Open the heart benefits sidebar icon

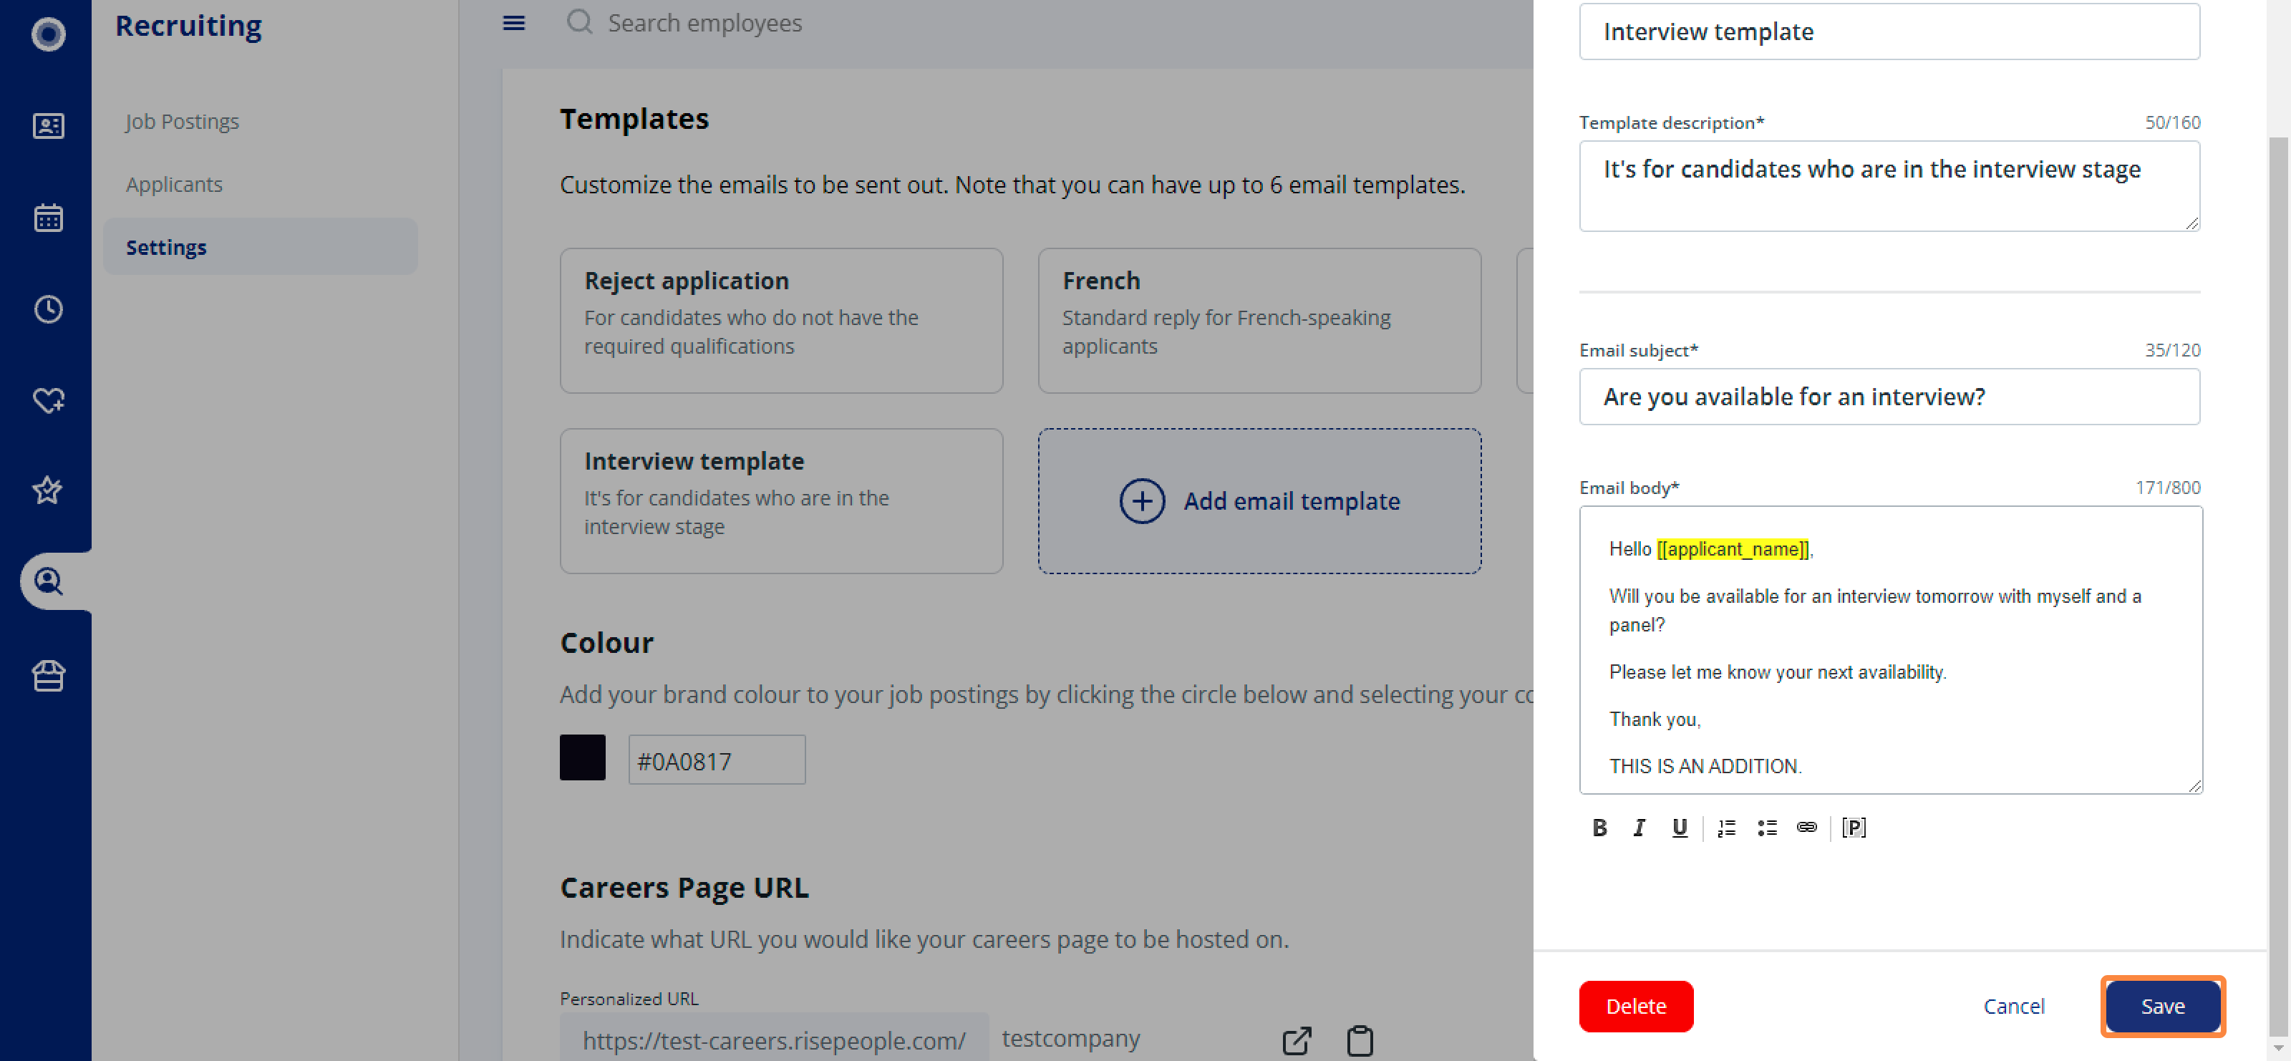(x=48, y=401)
